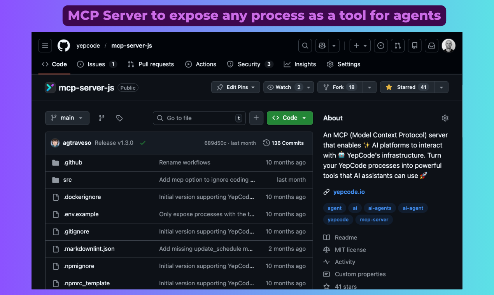Expand the green Code dropdown
Viewport: 494px width, 295px height.
coord(289,118)
